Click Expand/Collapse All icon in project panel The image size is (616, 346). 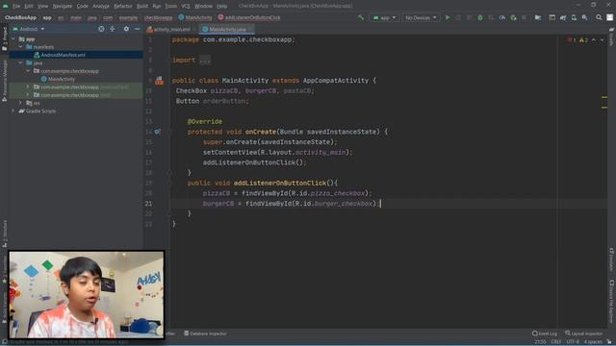113,29
